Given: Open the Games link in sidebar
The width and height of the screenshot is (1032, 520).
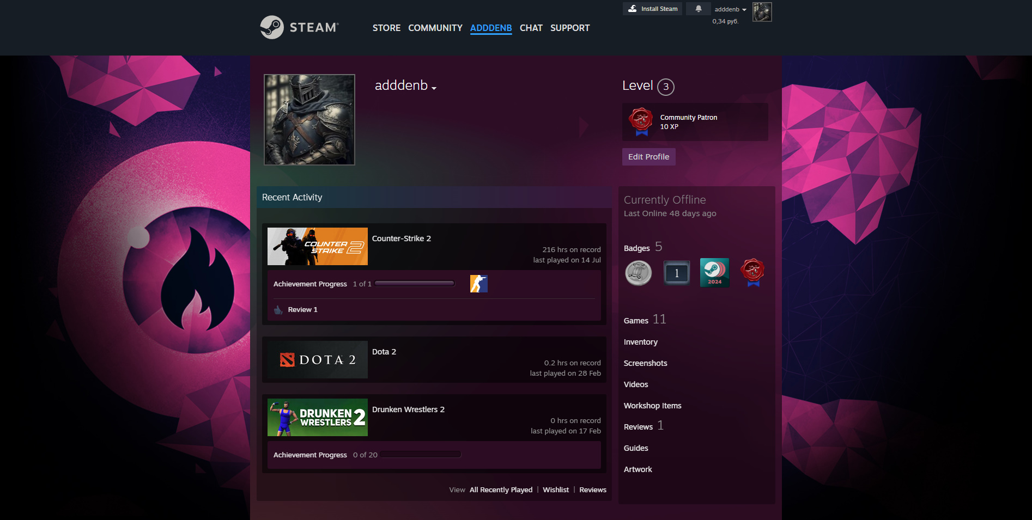Looking at the screenshot, I should pos(636,321).
